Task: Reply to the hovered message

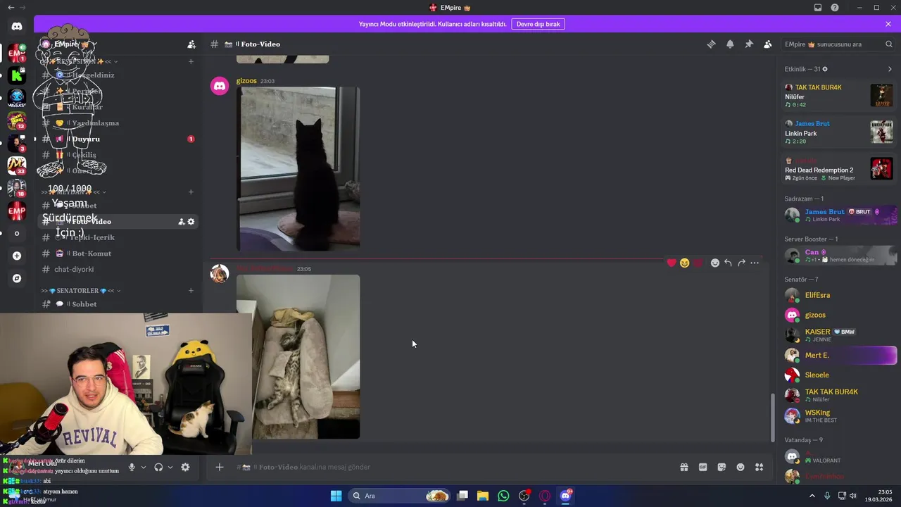Action: tap(728, 263)
